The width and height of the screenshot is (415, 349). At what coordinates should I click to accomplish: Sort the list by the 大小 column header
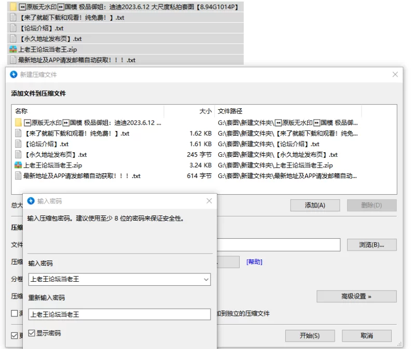(205, 111)
